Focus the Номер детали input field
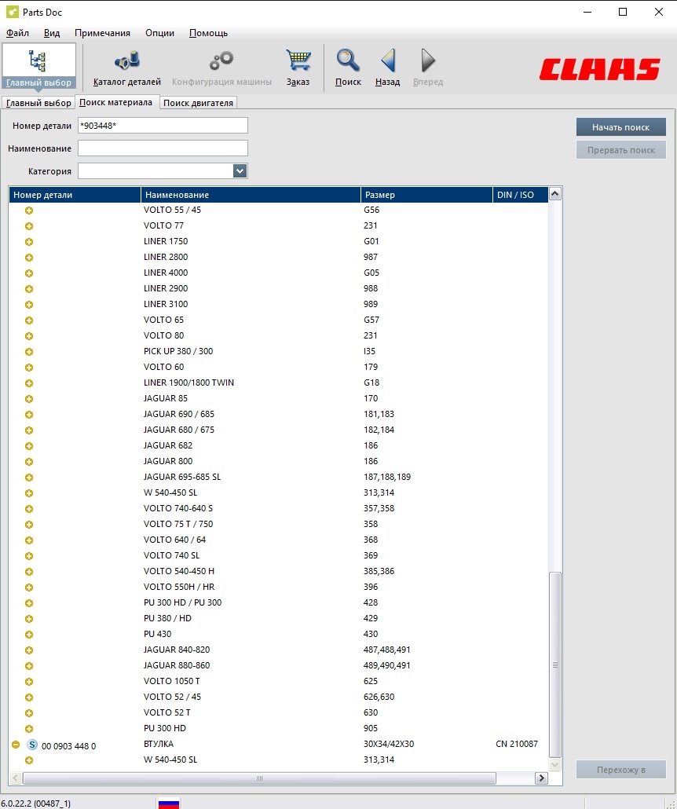 pos(163,126)
